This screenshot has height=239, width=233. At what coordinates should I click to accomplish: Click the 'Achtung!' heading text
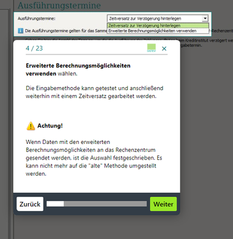tap(50, 125)
